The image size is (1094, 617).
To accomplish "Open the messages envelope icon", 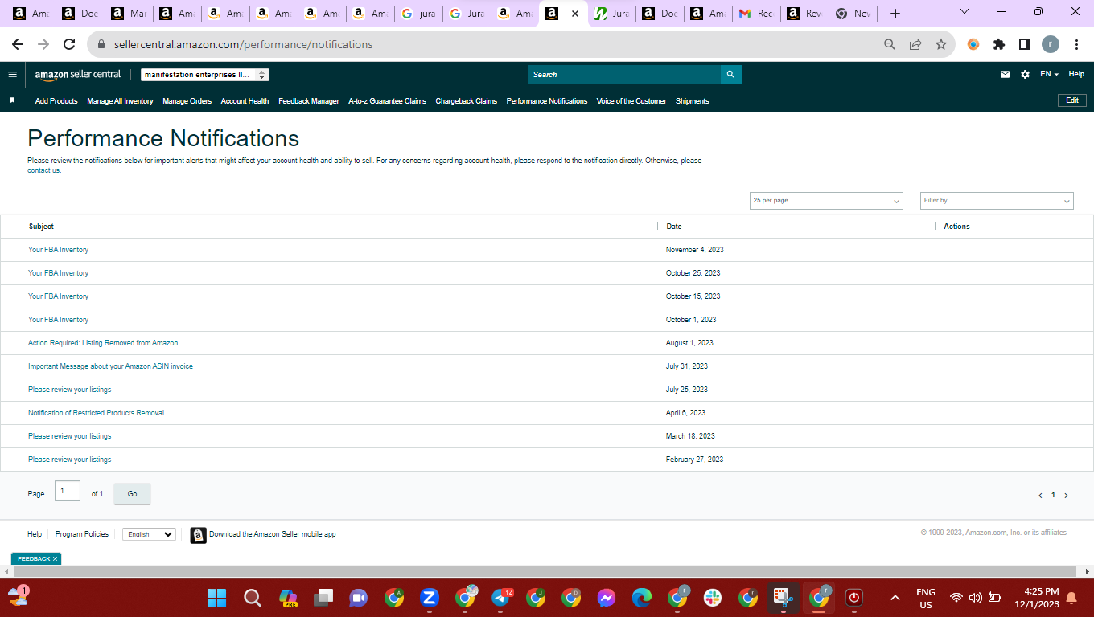I will 1005,75.
